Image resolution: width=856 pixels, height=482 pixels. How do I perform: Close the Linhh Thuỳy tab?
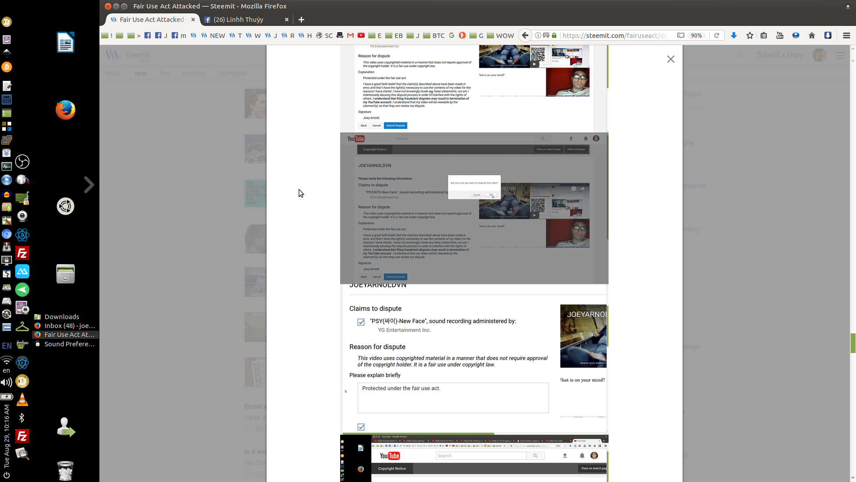pyautogui.click(x=287, y=20)
